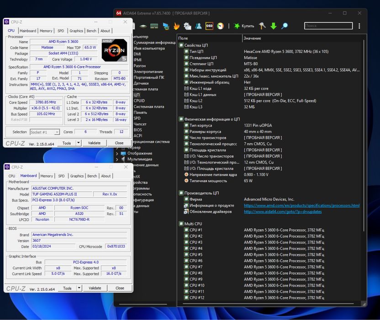Expand the Сервер tree node
The height and width of the screenshot is (320, 380).
pyautogui.click(x=117, y=148)
